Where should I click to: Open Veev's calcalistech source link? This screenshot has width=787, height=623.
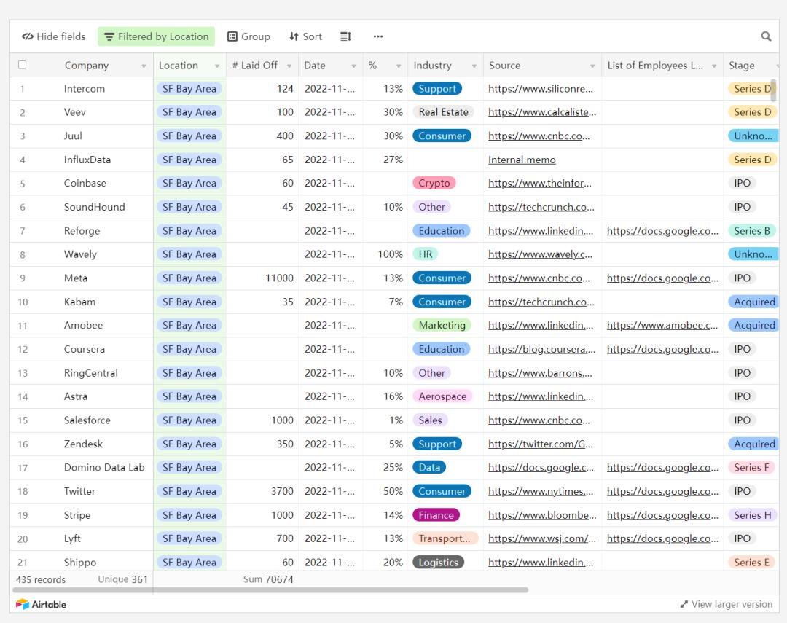tap(542, 112)
